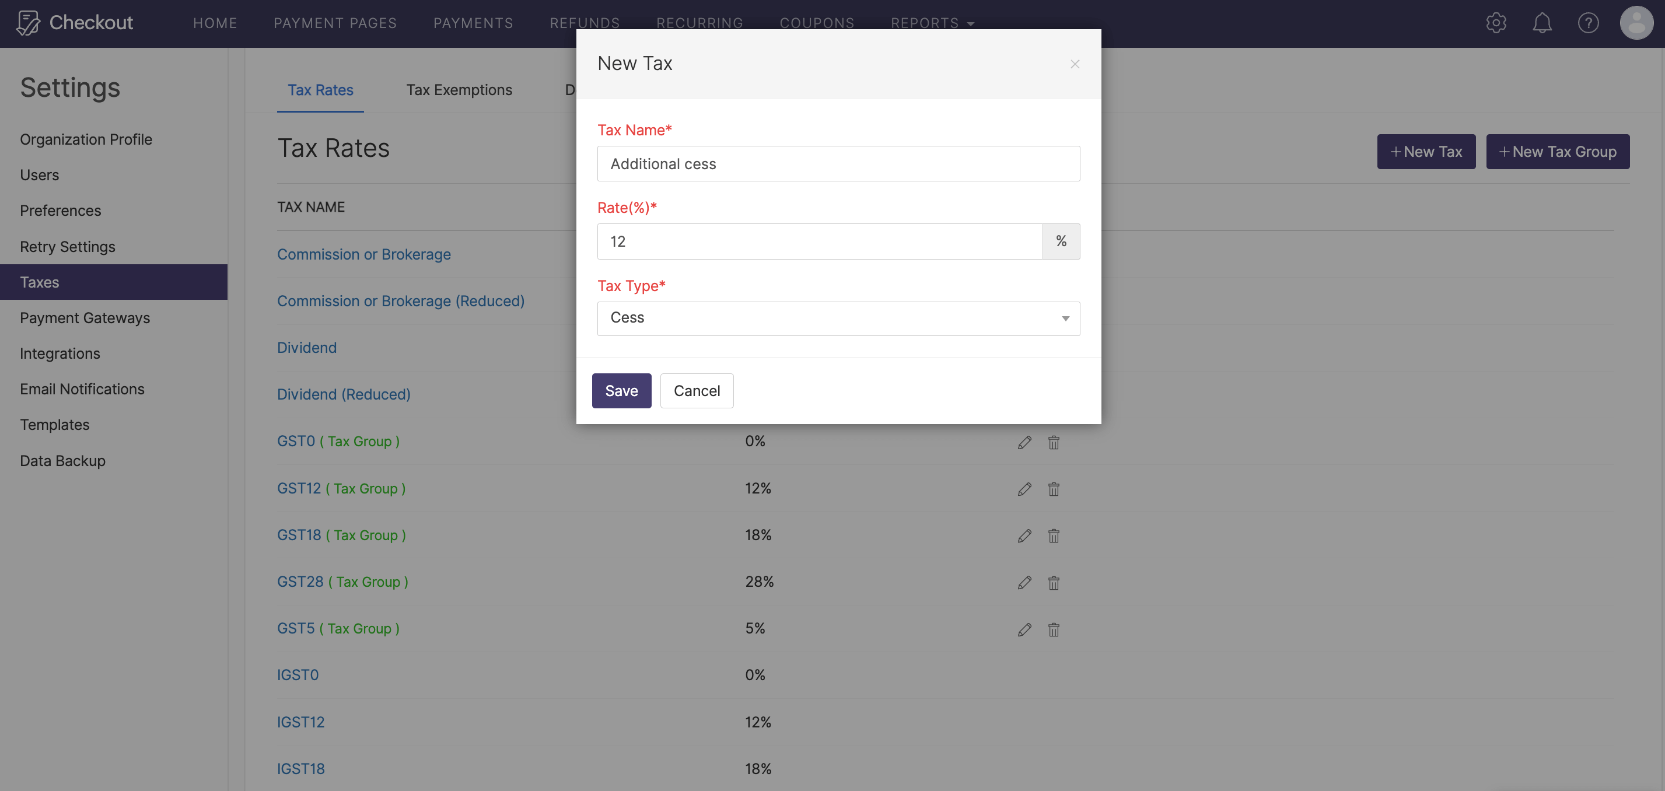1665x791 pixels.
Task: Click Save button in New Tax modal
Action: point(621,390)
